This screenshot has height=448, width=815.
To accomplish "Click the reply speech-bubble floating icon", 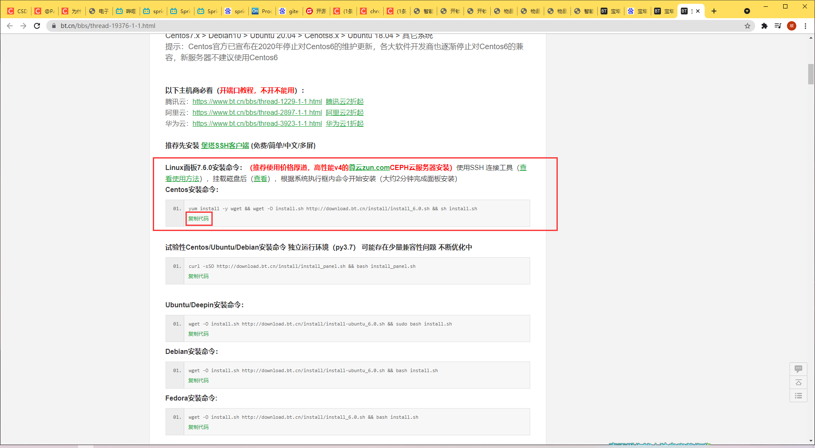I will pyautogui.click(x=798, y=369).
